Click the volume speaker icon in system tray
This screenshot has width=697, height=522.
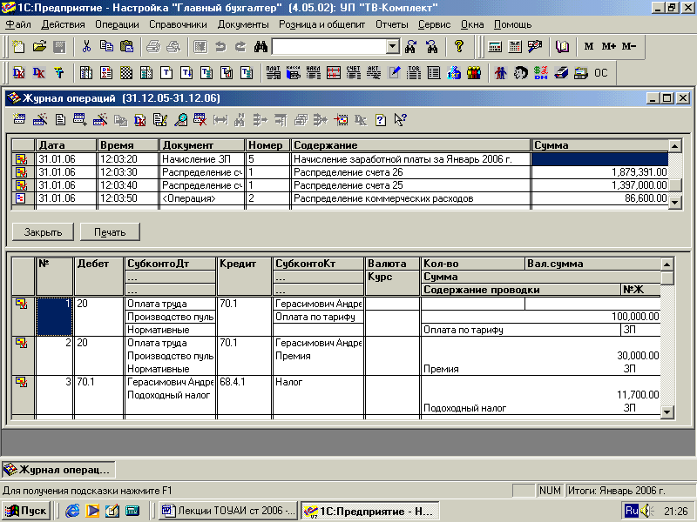pos(646,511)
